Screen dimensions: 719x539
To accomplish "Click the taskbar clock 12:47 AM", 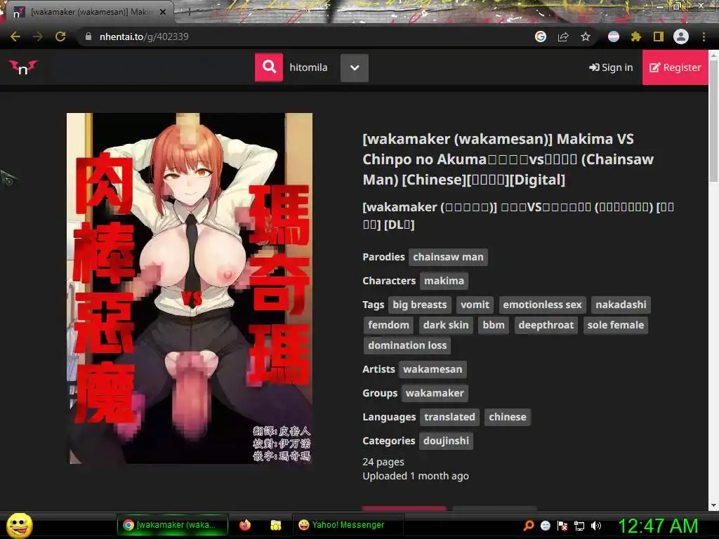I will point(658,526).
